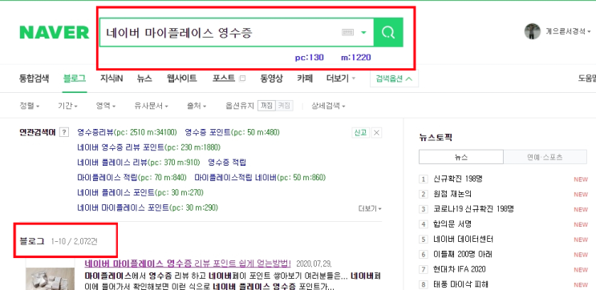Select the 뉴스 tab in 뉴스토픽
Viewport: 596px width, 290px height.
click(x=461, y=157)
